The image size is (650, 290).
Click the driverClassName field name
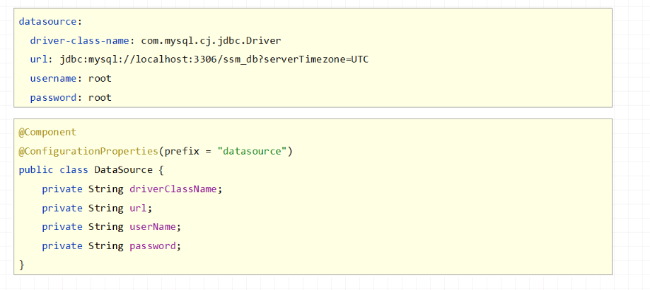pyautogui.click(x=173, y=189)
